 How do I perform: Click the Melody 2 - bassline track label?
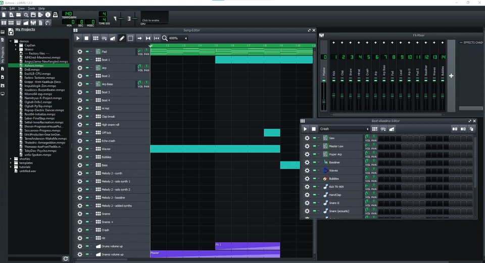[113, 197]
